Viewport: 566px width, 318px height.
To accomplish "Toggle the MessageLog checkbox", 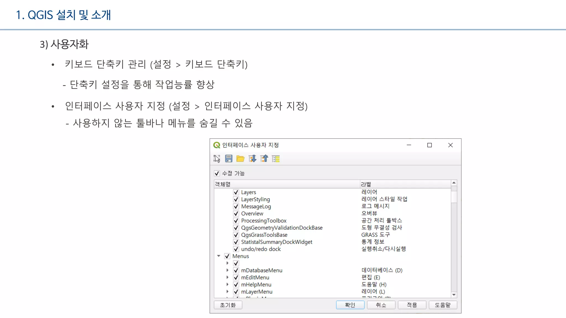I will [236, 206].
